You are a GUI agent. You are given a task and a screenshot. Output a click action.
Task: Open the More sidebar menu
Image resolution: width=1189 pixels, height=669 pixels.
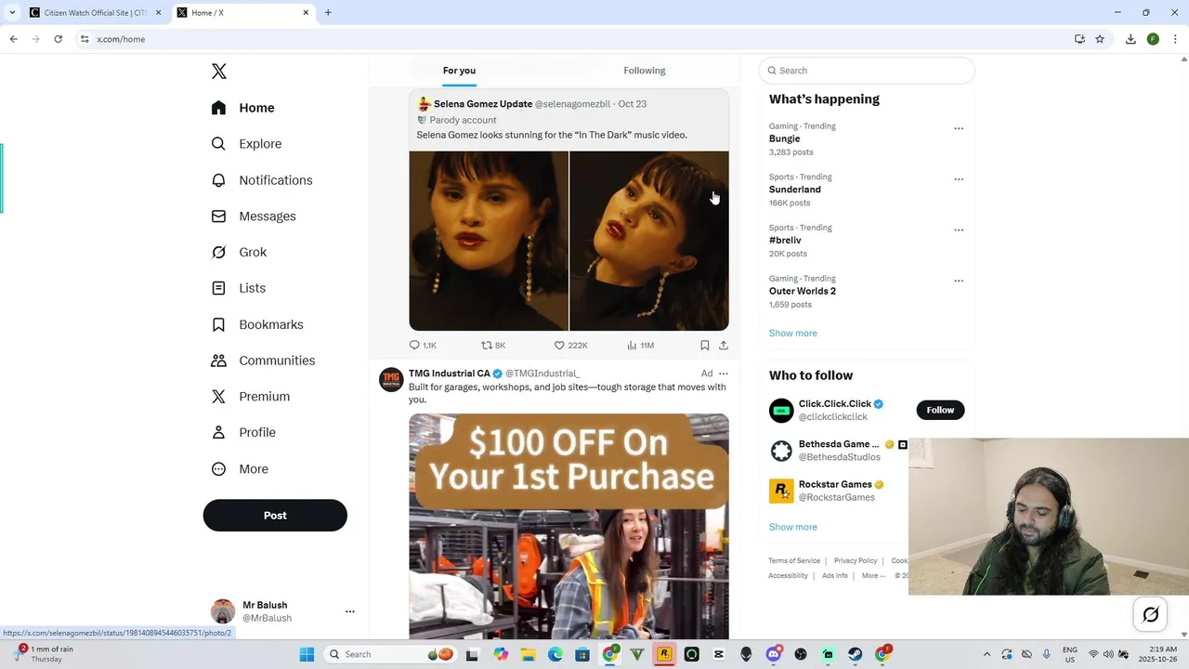[x=240, y=469]
